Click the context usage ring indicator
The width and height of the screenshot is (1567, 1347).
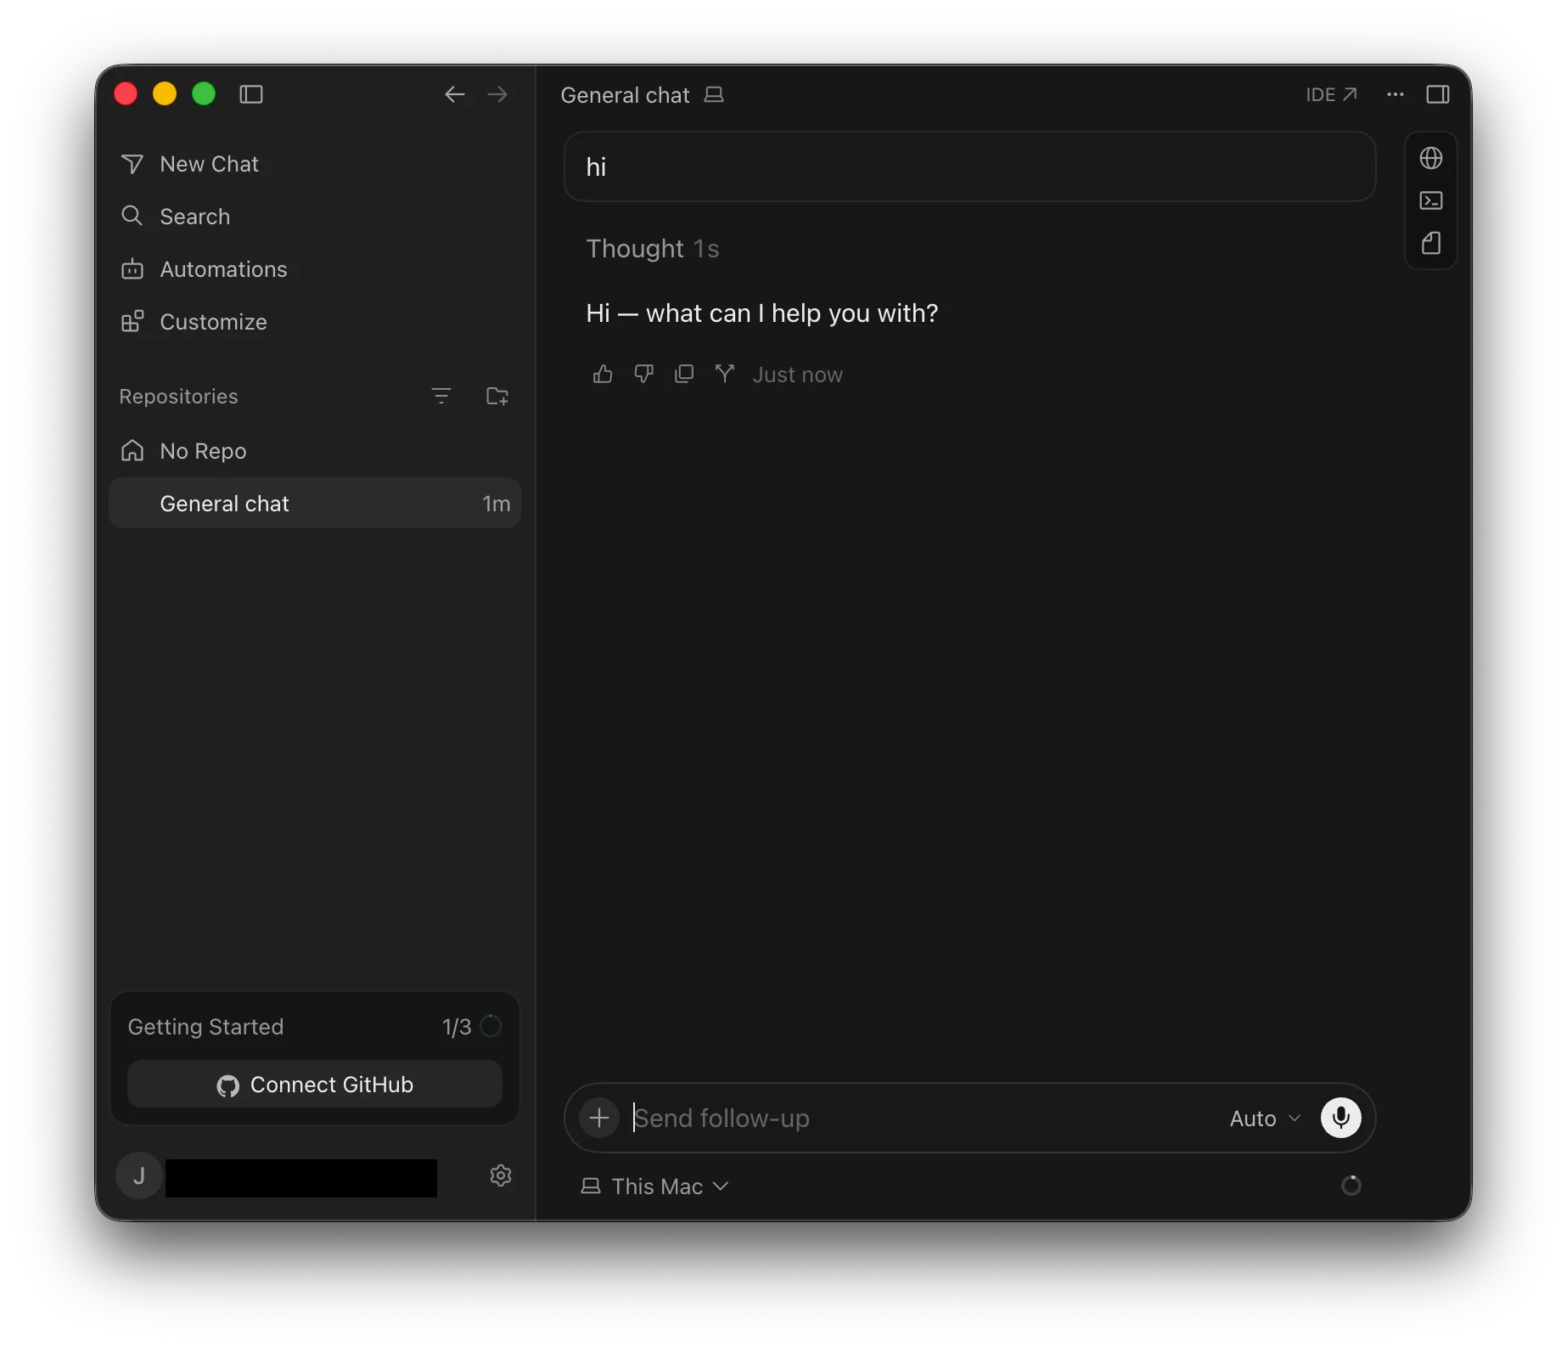click(1351, 1186)
